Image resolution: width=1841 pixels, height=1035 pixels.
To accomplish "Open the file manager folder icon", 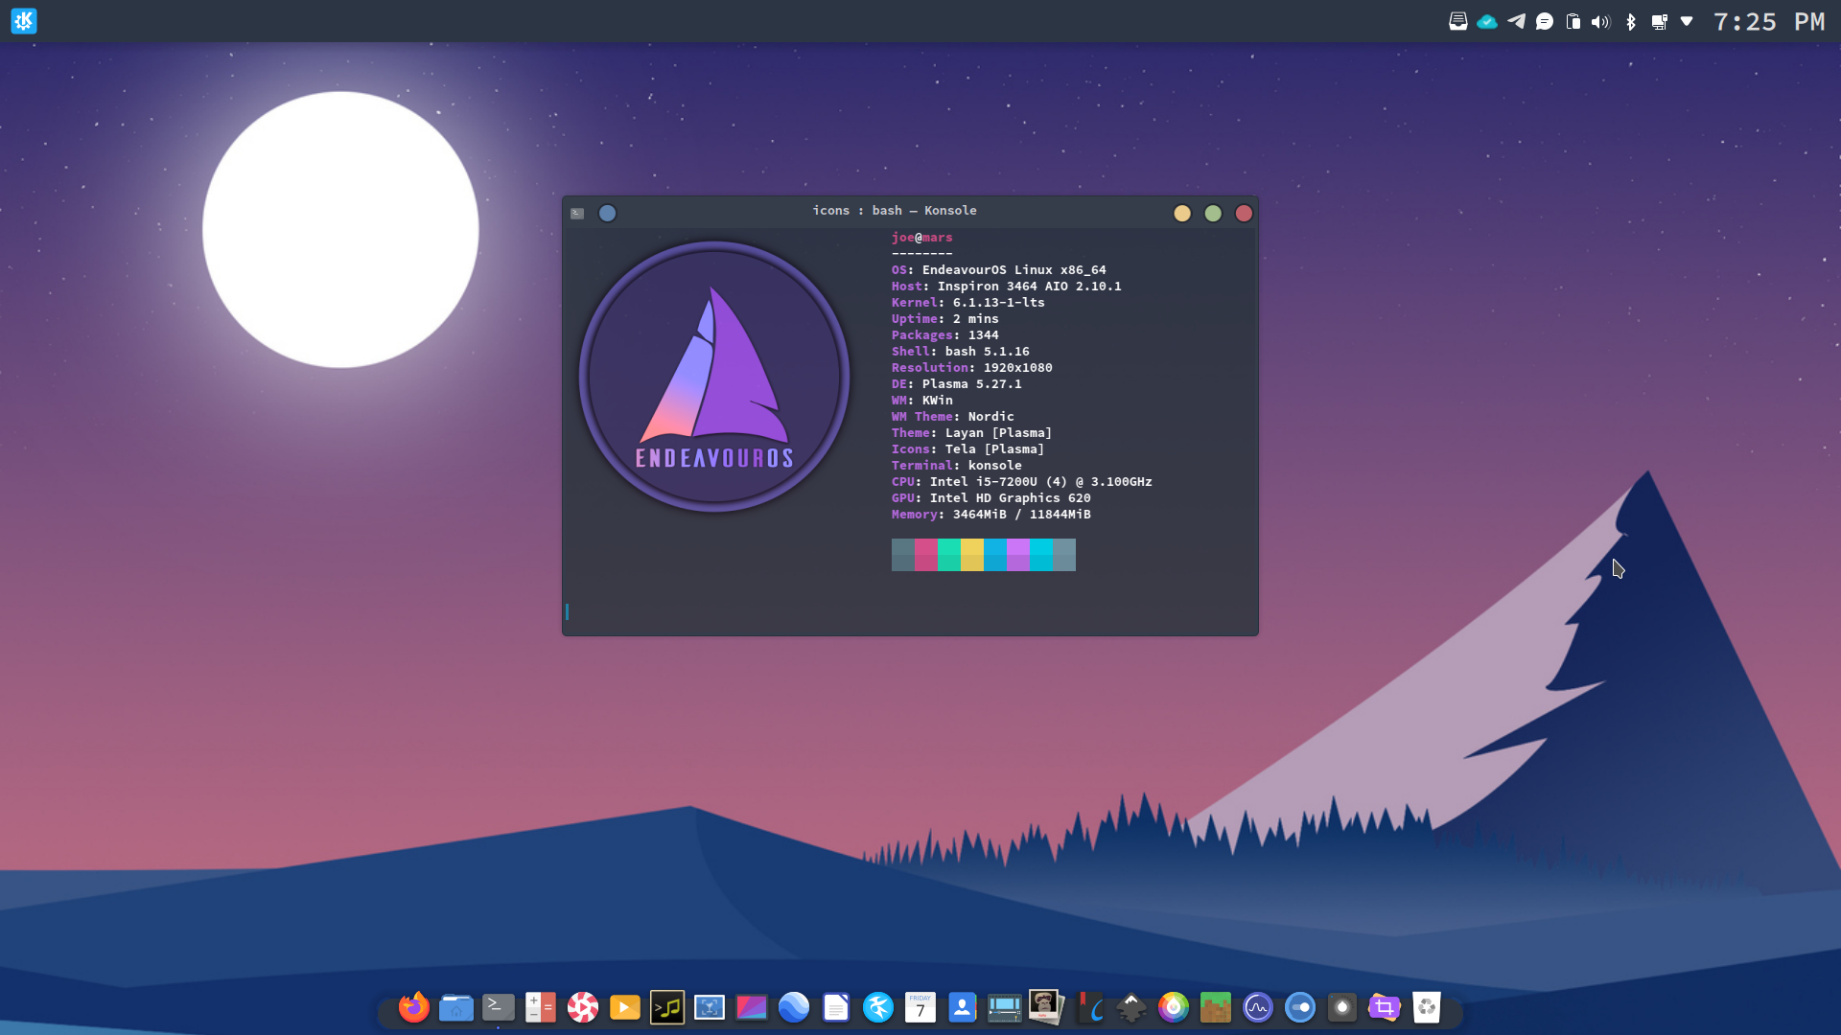I will (456, 1007).
